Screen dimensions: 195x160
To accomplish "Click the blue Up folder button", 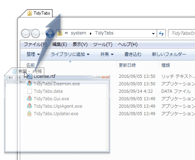I will point(50,33).
